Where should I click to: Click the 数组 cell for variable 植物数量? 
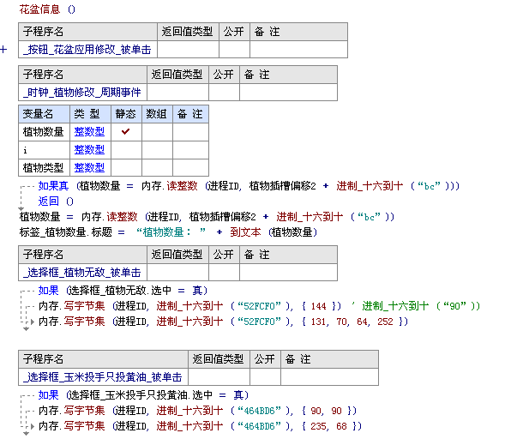(x=157, y=132)
